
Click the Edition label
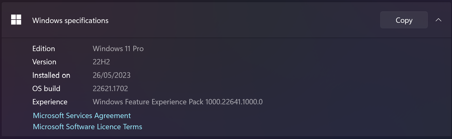43,49
